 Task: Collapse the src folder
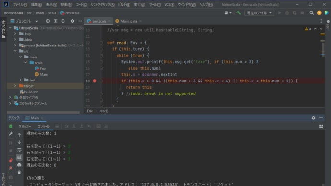(x=15, y=51)
